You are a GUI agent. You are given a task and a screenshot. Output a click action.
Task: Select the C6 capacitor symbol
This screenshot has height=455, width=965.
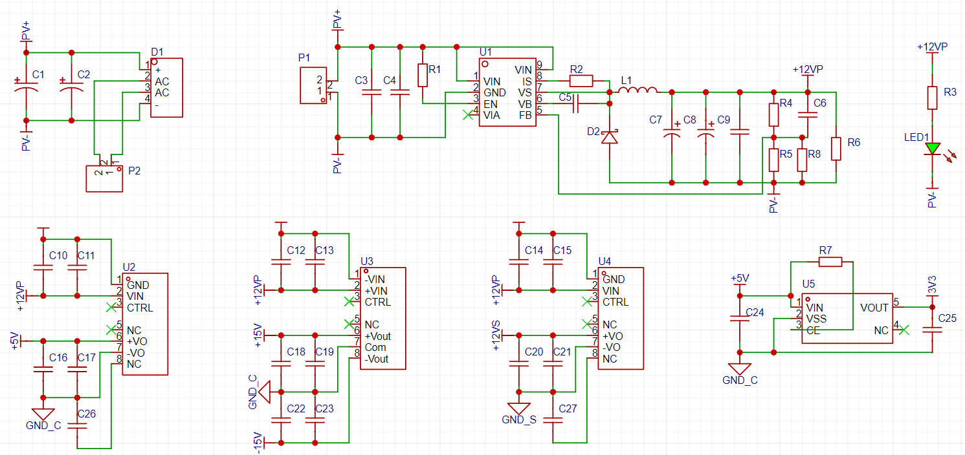coord(808,115)
